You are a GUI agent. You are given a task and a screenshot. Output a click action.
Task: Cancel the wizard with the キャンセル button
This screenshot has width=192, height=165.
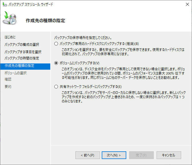click(169, 155)
